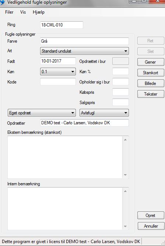This screenshot has width=165, height=246.
Task: Click the Gener button
Action: [x=151, y=62]
